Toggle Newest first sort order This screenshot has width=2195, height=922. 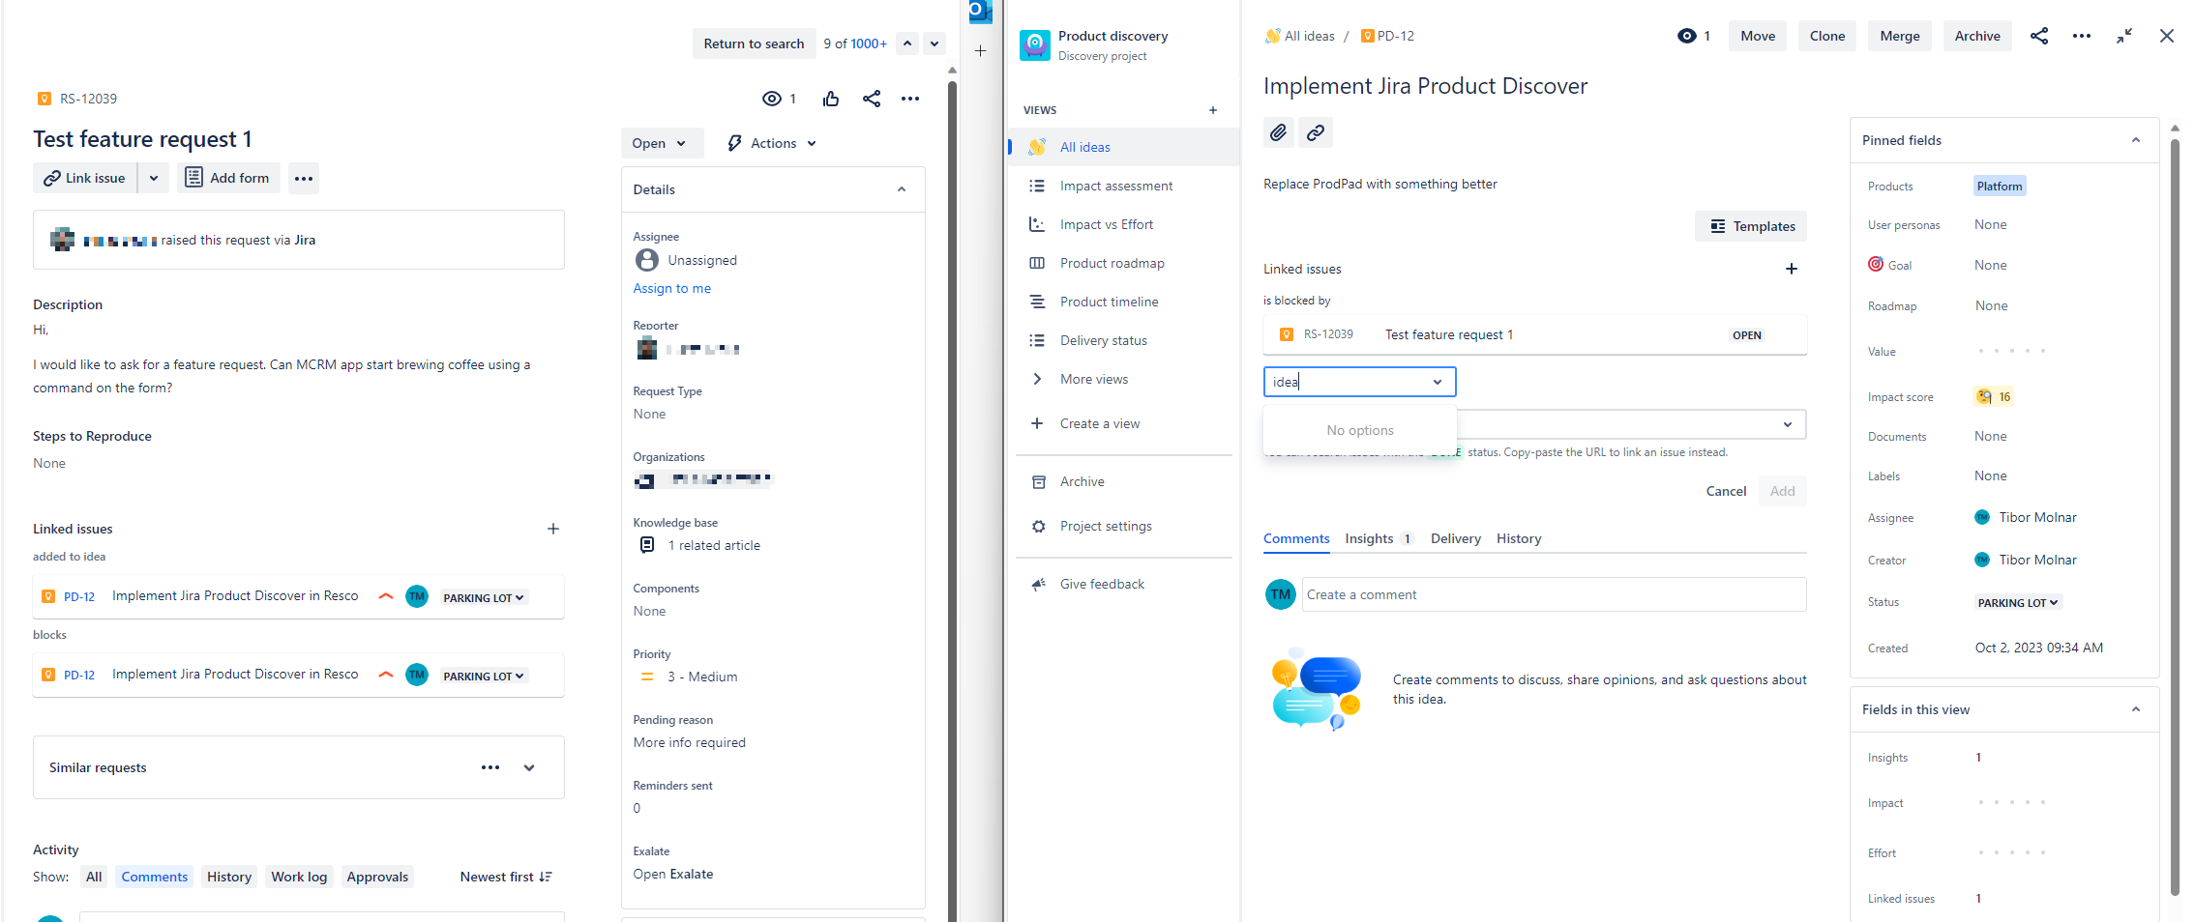point(506,877)
